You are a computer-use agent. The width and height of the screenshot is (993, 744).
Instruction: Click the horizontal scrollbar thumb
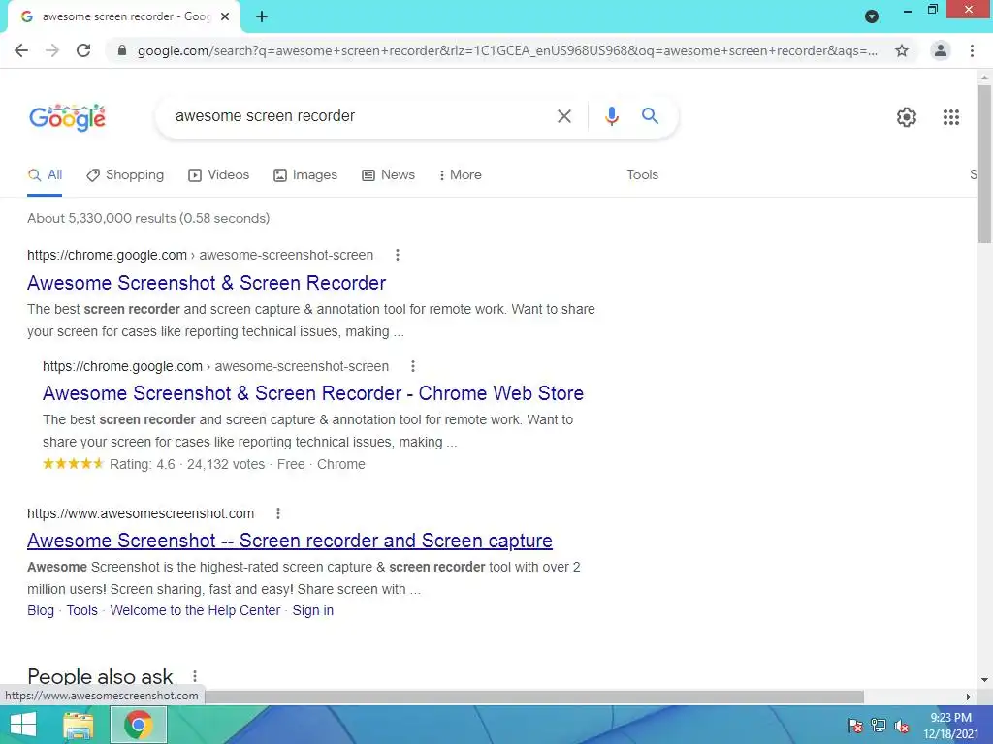(x=534, y=697)
